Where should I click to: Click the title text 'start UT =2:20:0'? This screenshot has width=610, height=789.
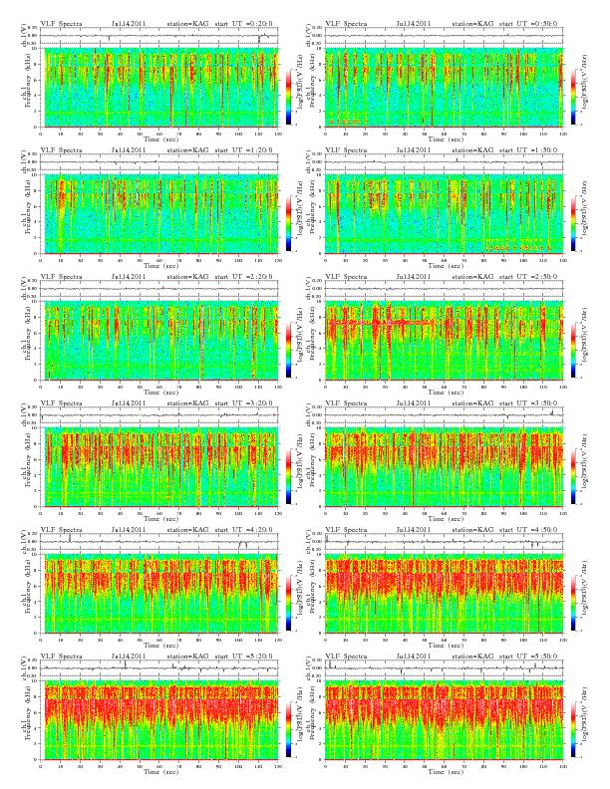(x=243, y=277)
